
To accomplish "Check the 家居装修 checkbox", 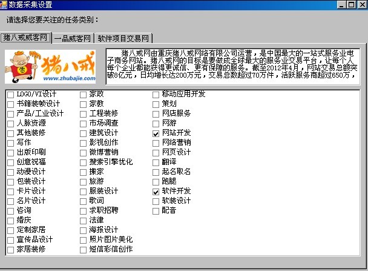I will click(10, 250).
